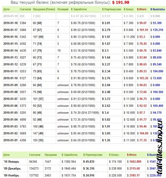166x178 pixels.
Task: Select the date cell 2010-01-01
Action: (x=10, y=140)
